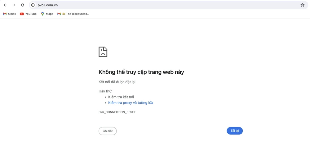This screenshot has height=150, width=310.
Task: Click heading 'Không thể truy cập trang web này'
Action: point(141,72)
